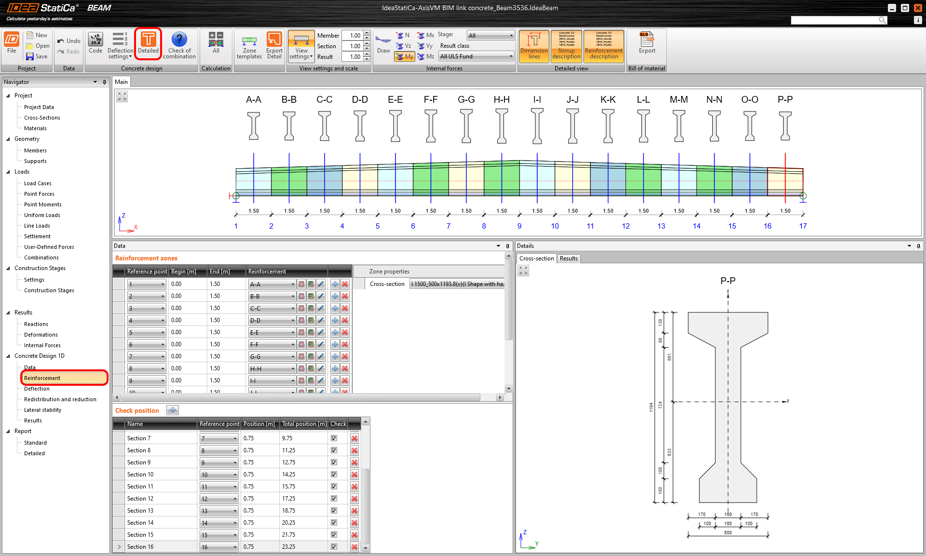The width and height of the screenshot is (926, 556).
Task: Toggle the Section 10 check box
Action: coord(334,475)
